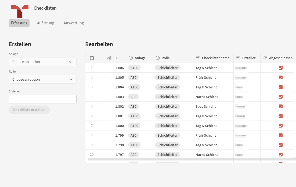The height and width of the screenshot is (187, 296).
Task: Switch to the Auflistung tab
Action: (45, 23)
